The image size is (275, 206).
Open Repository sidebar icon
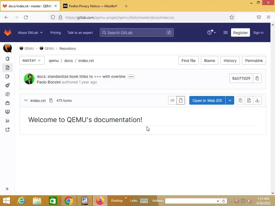pyautogui.click(x=8, y=68)
